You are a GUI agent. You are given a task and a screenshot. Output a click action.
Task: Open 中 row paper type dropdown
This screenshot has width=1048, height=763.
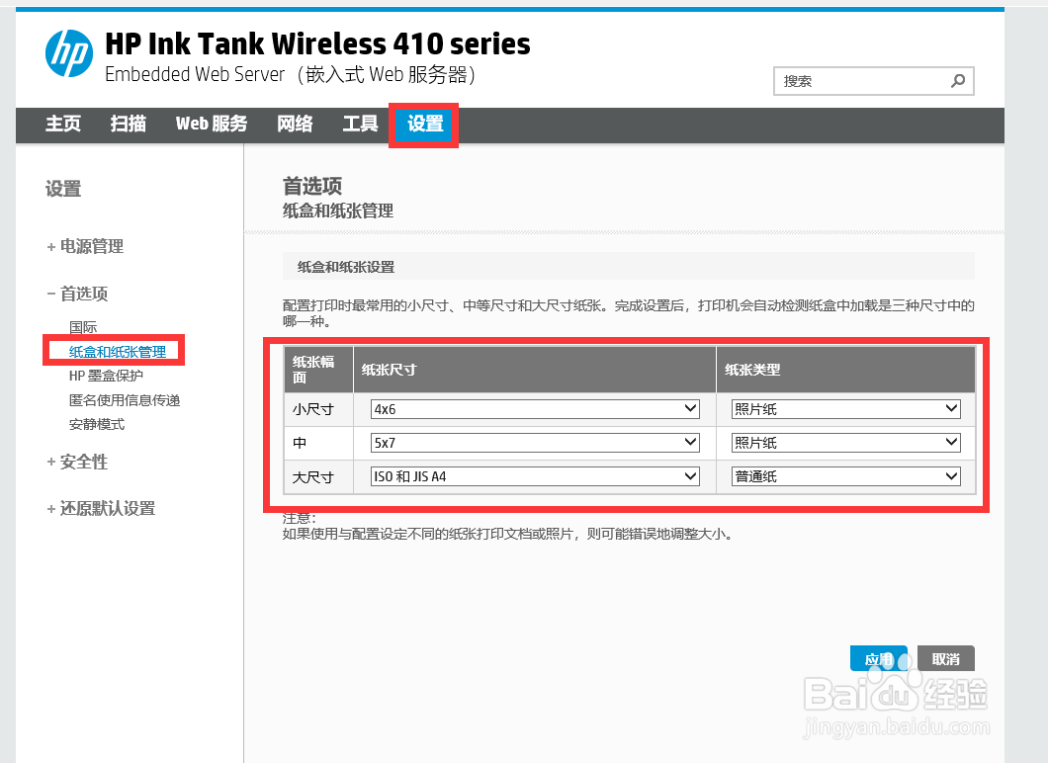(x=846, y=443)
